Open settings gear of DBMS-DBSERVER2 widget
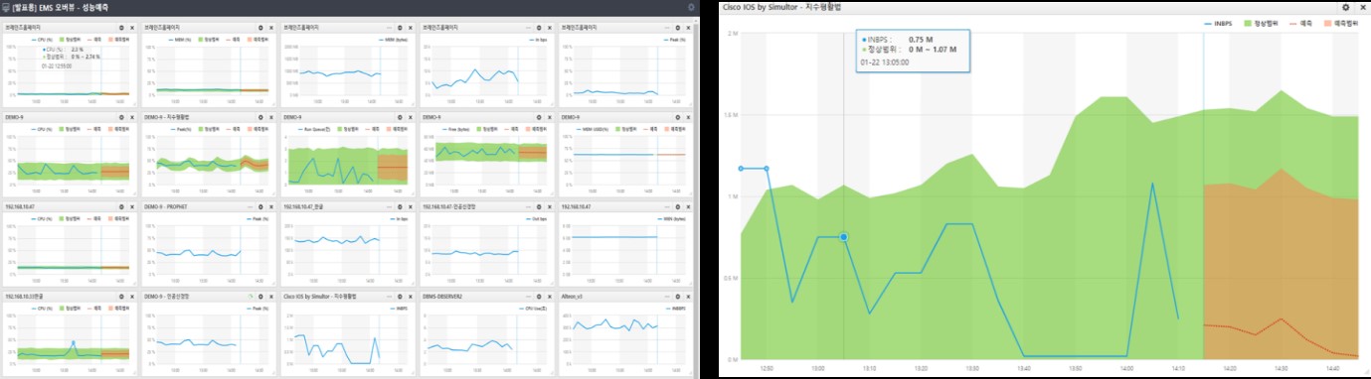Screen dimensions: 1371x379 click(x=538, y=296)
